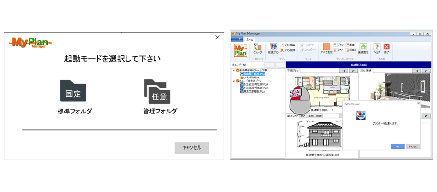Click the 平面プラン tab
Image resolution: width=437 pixels, height=192 pixels.
[293, 71]
